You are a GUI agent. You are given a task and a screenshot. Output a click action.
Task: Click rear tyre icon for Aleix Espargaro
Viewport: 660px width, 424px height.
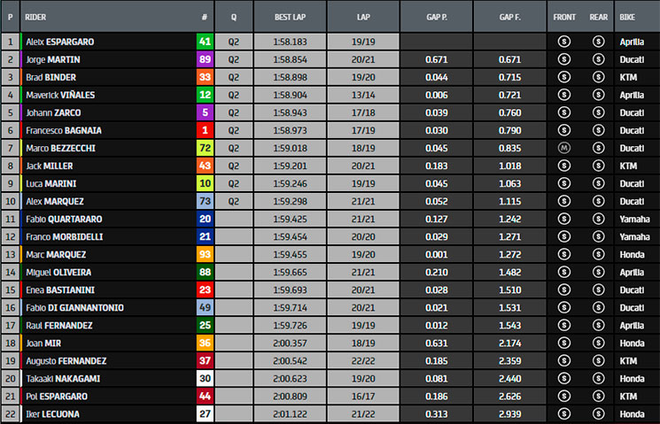point(598,42)
